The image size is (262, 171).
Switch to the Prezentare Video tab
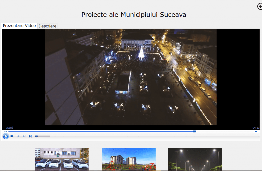pyautogui.click(x=19, y=26)
